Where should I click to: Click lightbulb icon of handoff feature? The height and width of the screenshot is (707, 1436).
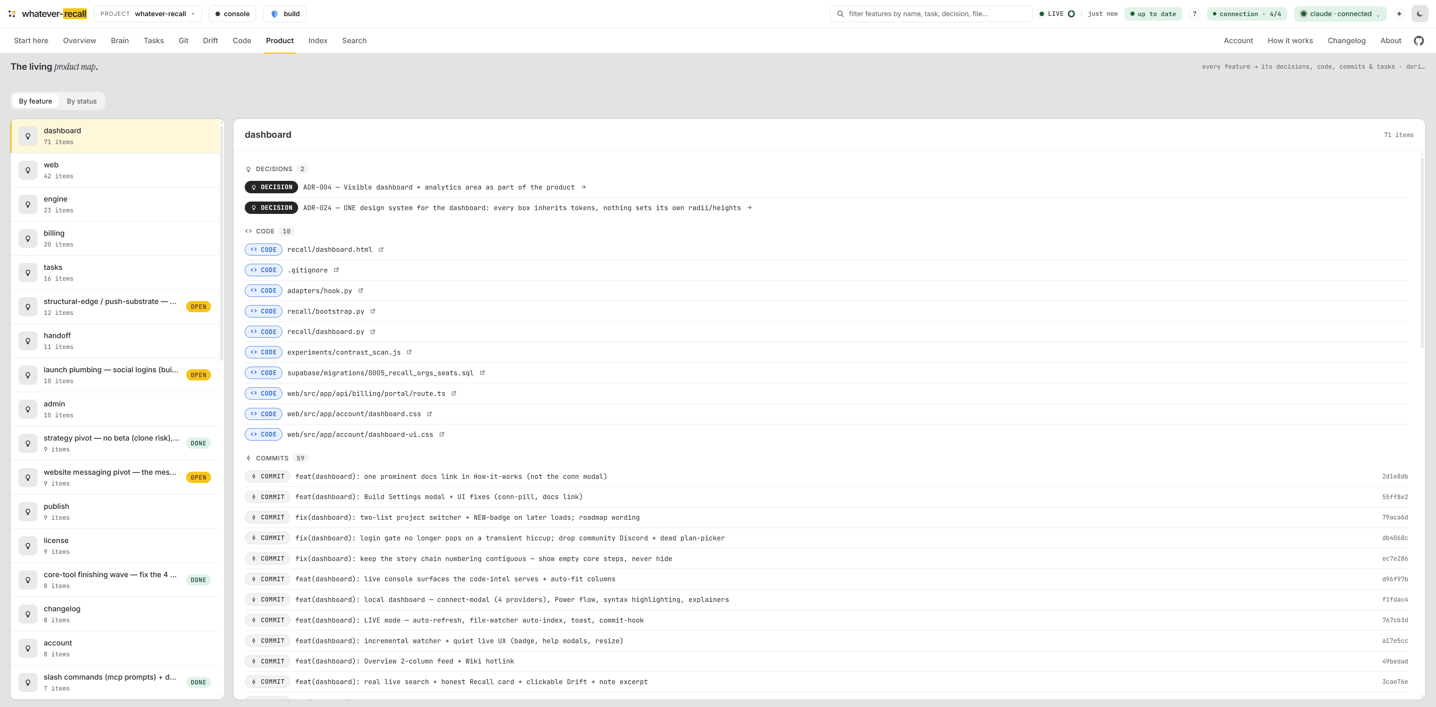[x=28, y=341]
